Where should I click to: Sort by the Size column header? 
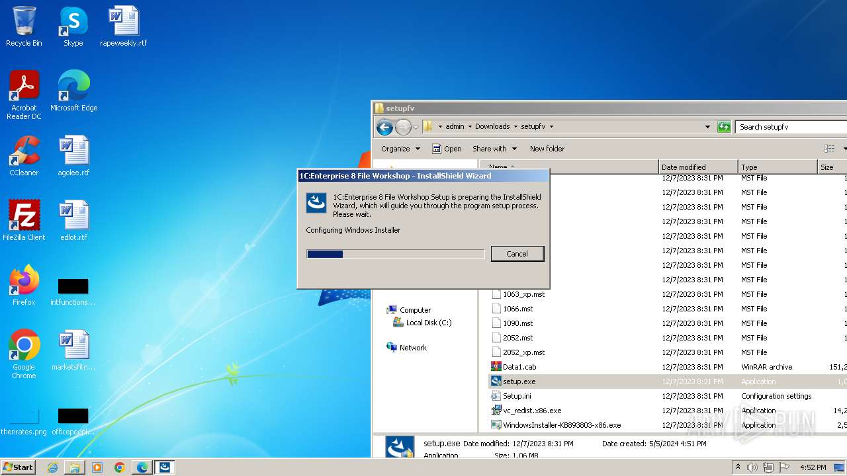coord(832,167)
